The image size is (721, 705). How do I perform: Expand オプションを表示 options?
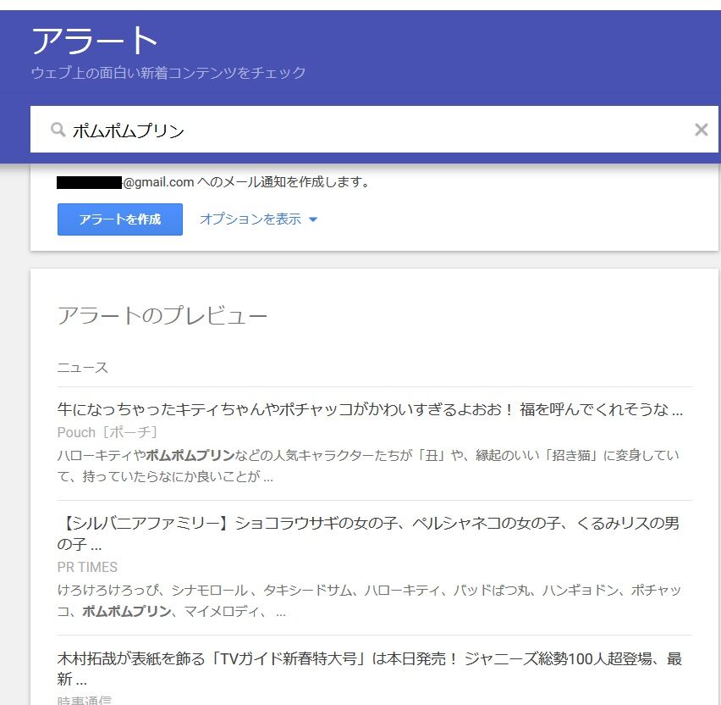point(258,219)
